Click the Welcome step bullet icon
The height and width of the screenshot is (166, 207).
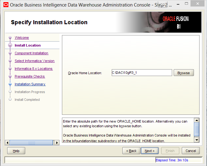tap(10, 38)
